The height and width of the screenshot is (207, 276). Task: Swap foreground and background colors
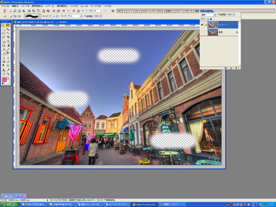tap(8, 78)
